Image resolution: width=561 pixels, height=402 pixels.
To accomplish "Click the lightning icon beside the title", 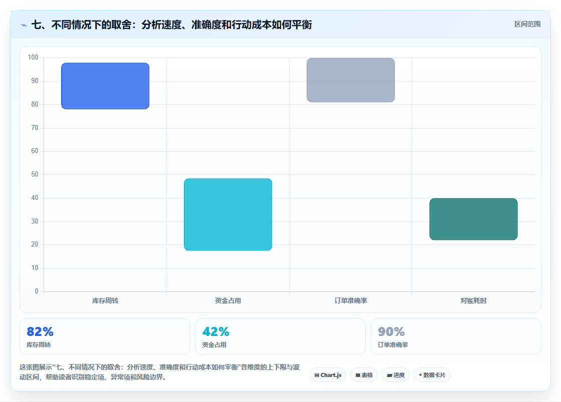I will [24, 25].
